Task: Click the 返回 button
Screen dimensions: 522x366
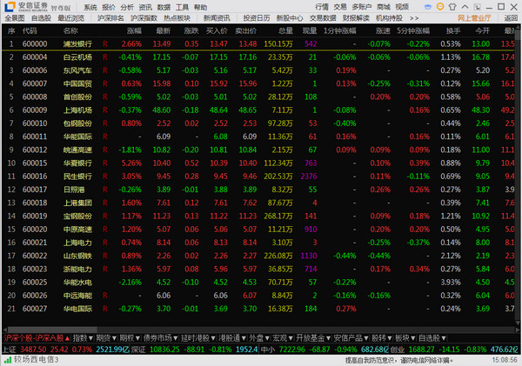Action: pyautogui.click(x=511, y=18)
